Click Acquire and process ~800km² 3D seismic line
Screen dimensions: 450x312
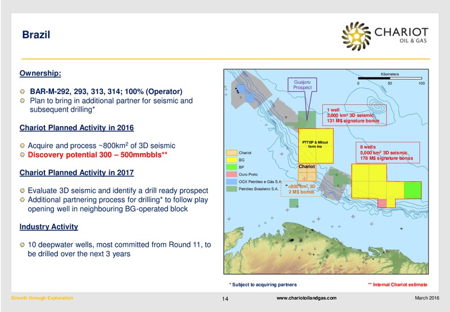[102, 146]
